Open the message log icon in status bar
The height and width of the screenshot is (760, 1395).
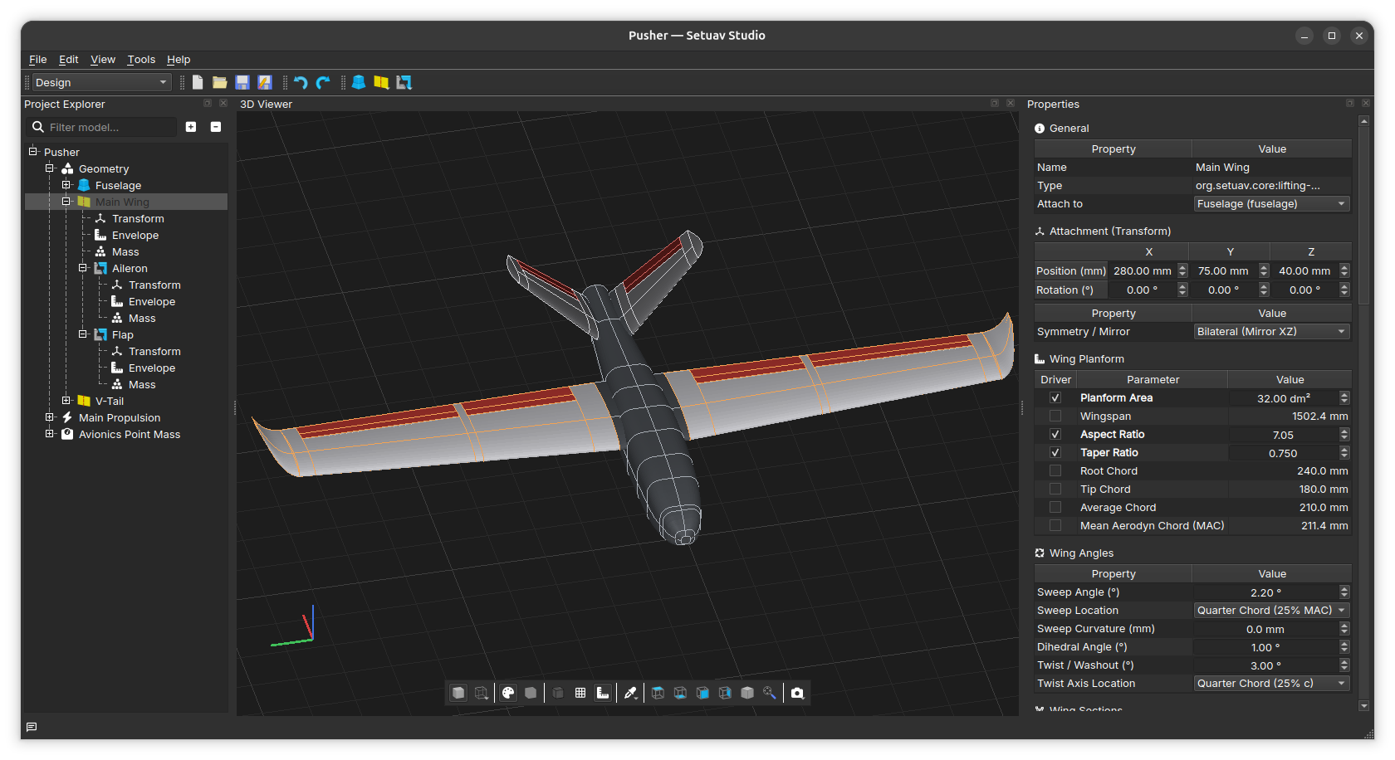coord(32,728)
